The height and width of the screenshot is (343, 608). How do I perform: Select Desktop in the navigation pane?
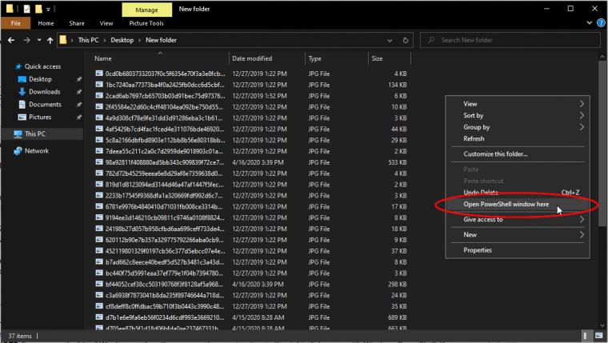(x=40, y=79)
